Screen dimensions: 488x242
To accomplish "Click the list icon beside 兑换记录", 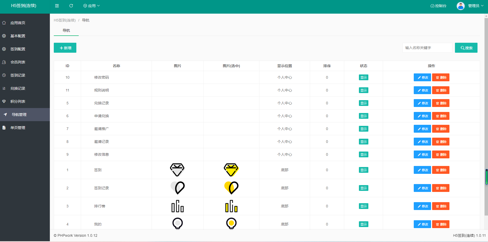I will (x=4, y=88).
